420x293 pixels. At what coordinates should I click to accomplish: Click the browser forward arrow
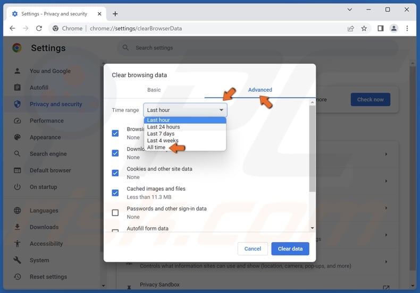[x=26, y=28]
